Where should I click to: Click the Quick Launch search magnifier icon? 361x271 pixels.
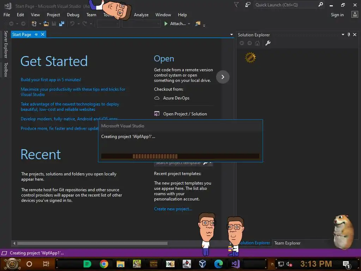click(x=320, y=5)
